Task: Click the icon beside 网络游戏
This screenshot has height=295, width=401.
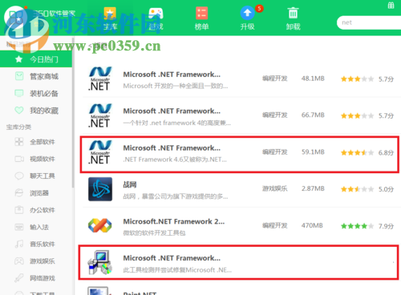Action: click(x=19, y=278)
